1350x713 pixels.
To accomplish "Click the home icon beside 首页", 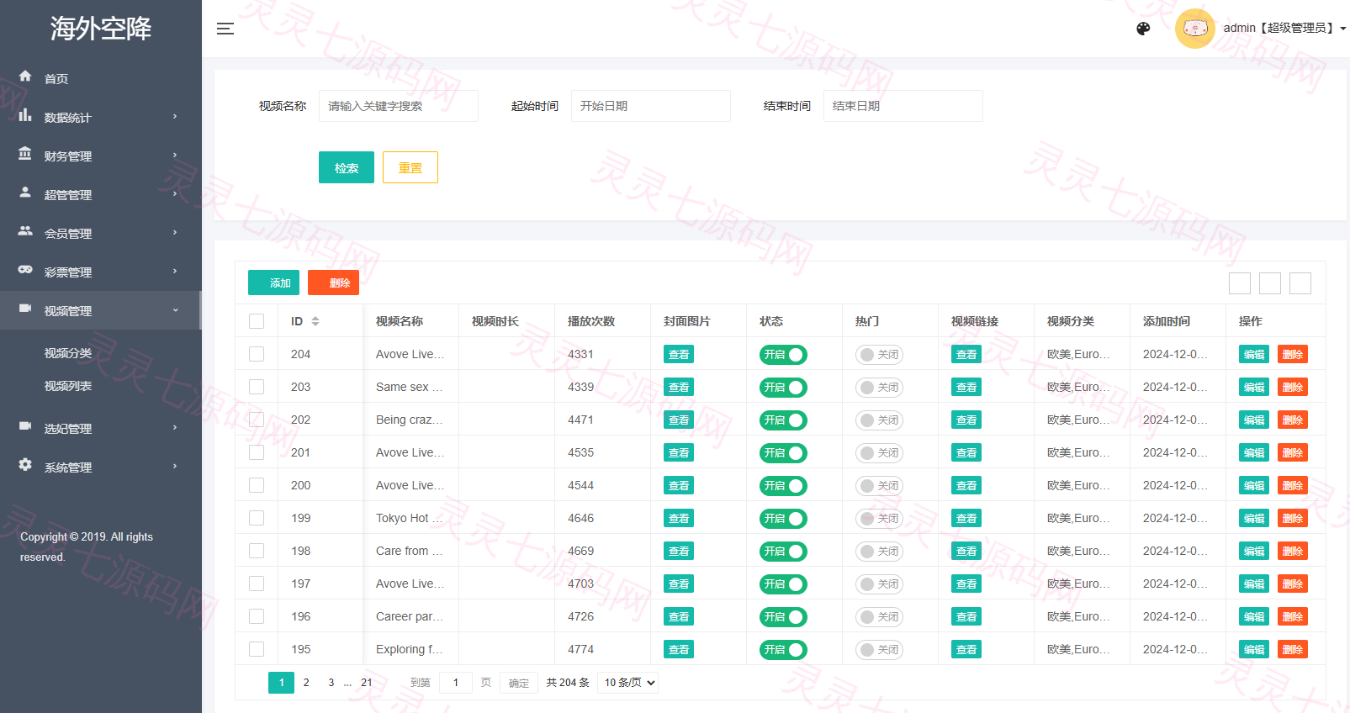I will point(25,77).
